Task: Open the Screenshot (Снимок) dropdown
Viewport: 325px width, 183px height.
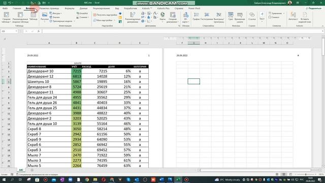Action: [83, 17]
